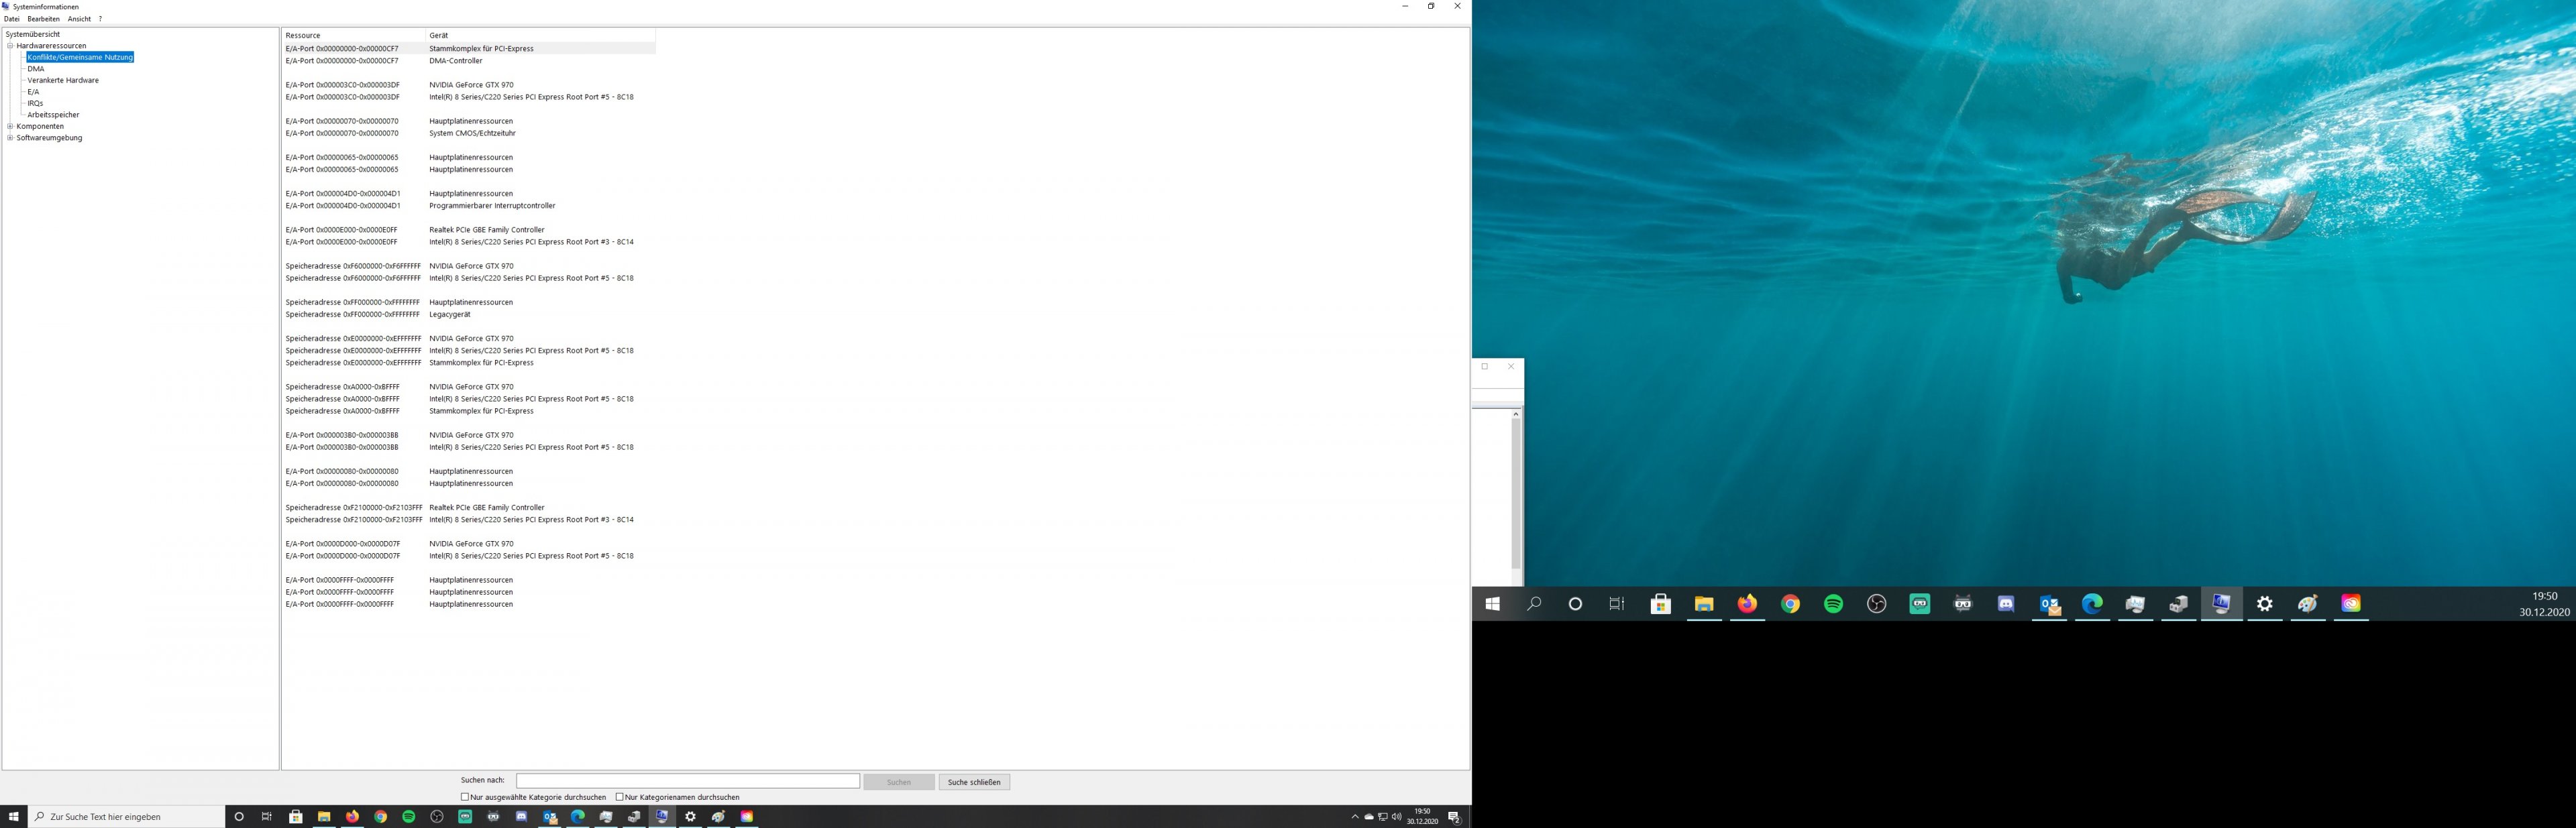
Task: Select the IRQs tree item
Action: (35, 103)
